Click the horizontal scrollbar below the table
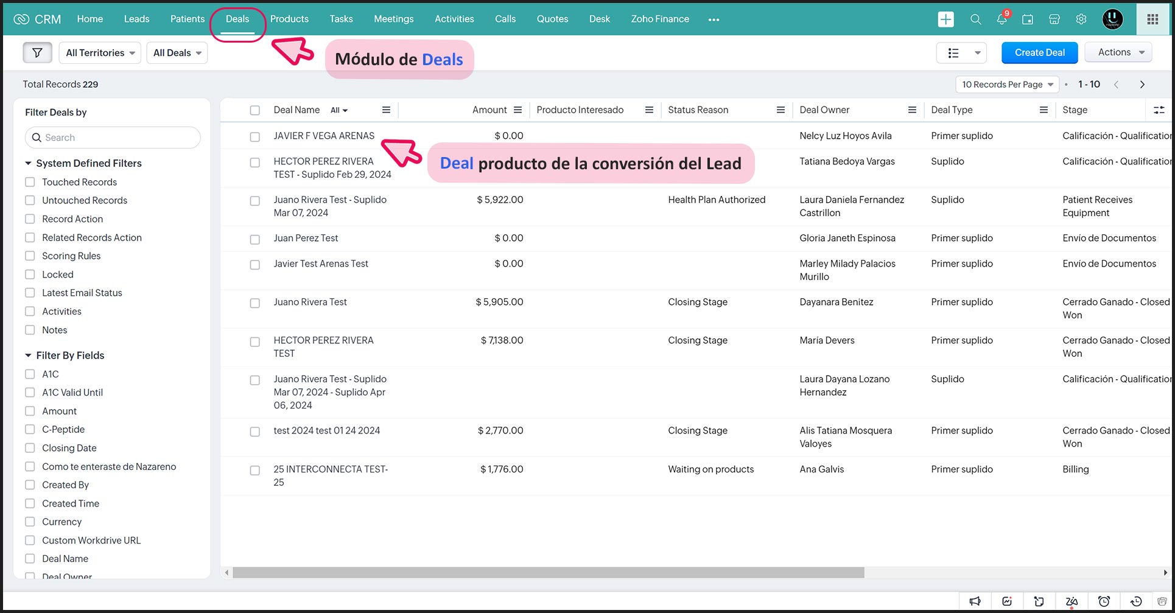The height and width of the screenshot is (613, 1175). click(548, 573)
